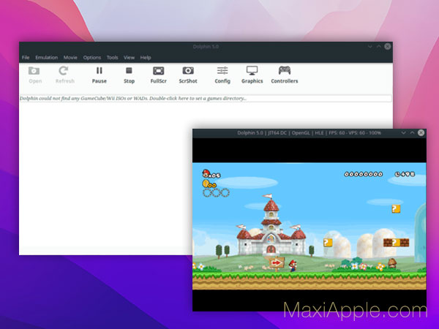This screenshot has height=329, width=439.
Task: Toggle fullscreen with FullScr icon
Action: 159,75
